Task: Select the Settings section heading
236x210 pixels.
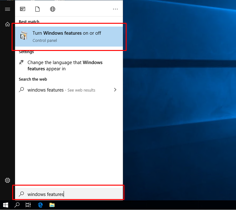Action: [x=26, y=52]
